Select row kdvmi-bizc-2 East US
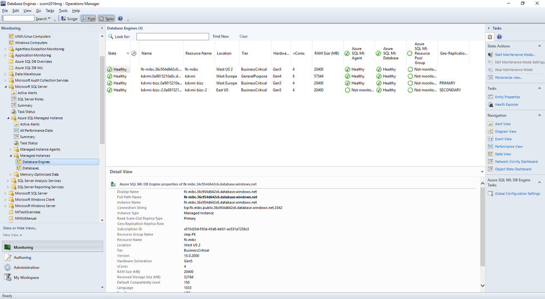The width and height of the screenshot is (545, 299). click(288, 90)
